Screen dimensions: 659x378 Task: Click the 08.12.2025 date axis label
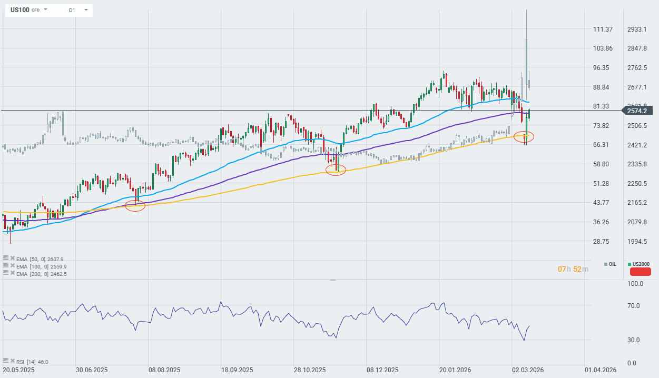click(x=382, y=370)
